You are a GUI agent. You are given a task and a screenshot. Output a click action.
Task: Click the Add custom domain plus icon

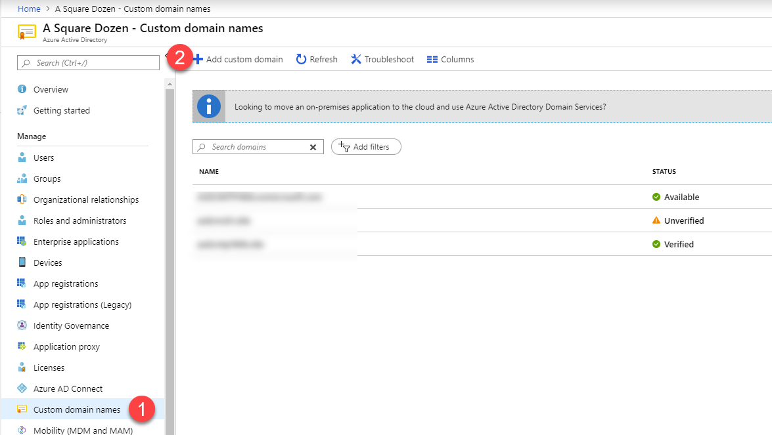(x=198, y=59)
